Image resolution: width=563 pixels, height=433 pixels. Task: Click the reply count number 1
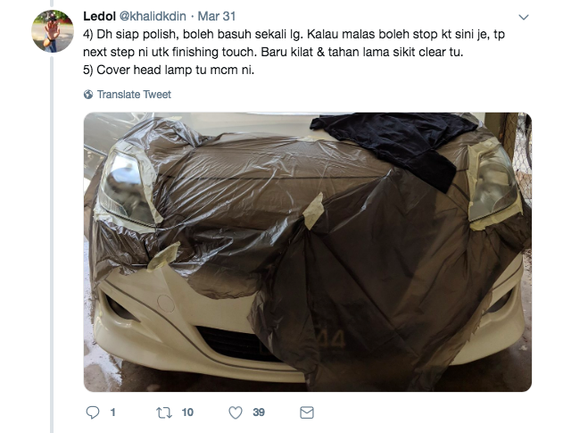click(112, 412)
